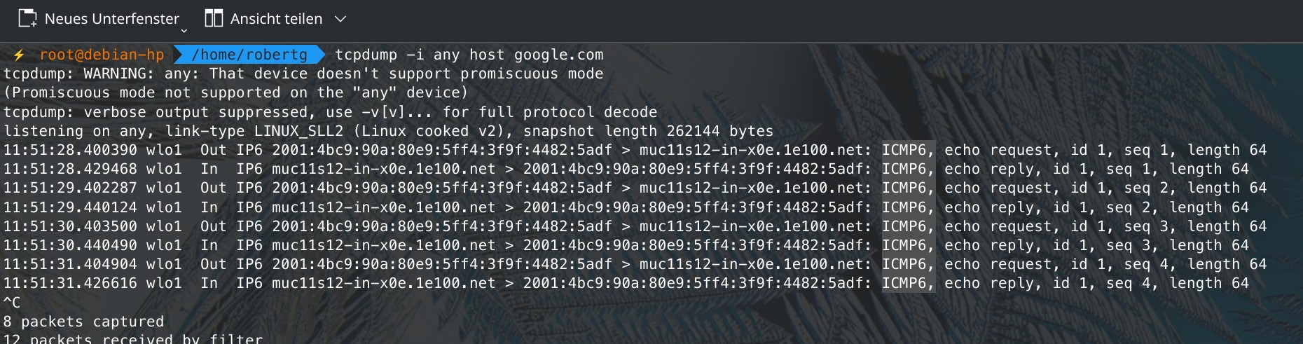Screen dimensions: 1303x344
Task: Click the Neues Unterfenster new-tab icon
Action: click(27, 19)
